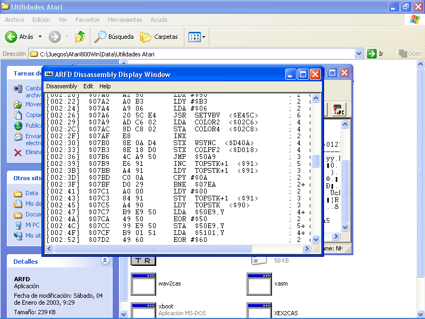425x319 pixels.
Task: Expand the address bar dropdown
Action: [359, 54]
